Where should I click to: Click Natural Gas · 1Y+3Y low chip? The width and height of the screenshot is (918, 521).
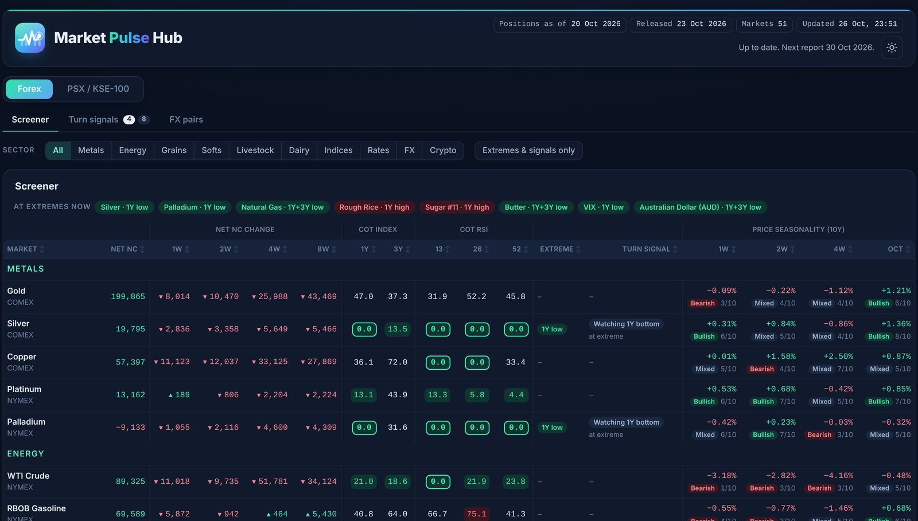point(282,207)
